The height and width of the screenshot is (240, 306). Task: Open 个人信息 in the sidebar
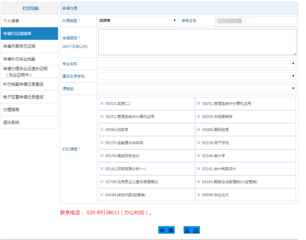point(29,20)
